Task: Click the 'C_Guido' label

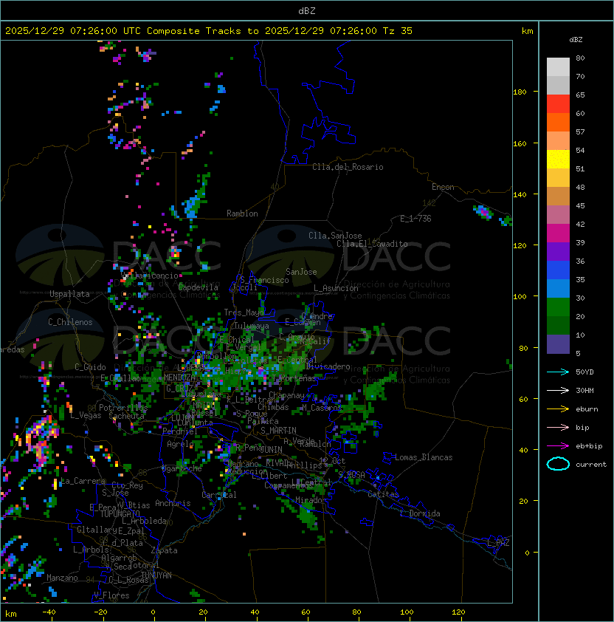Action: tap(90, 367)
